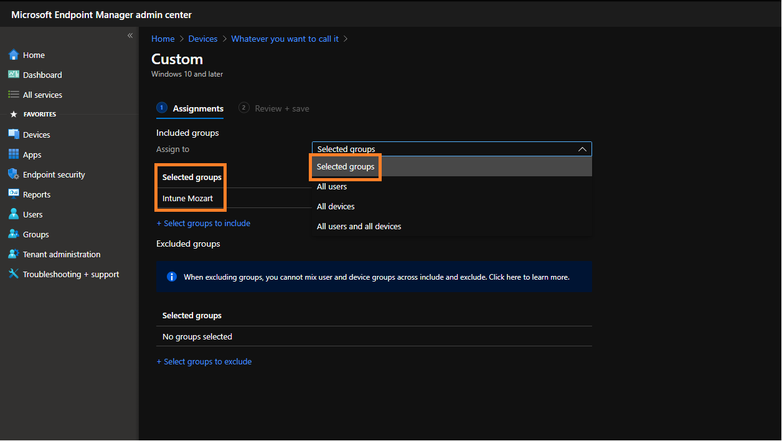Click the 'No groups selected' row
The width and height of the screenshot is (782, 441).
click(x=374, y=336)
